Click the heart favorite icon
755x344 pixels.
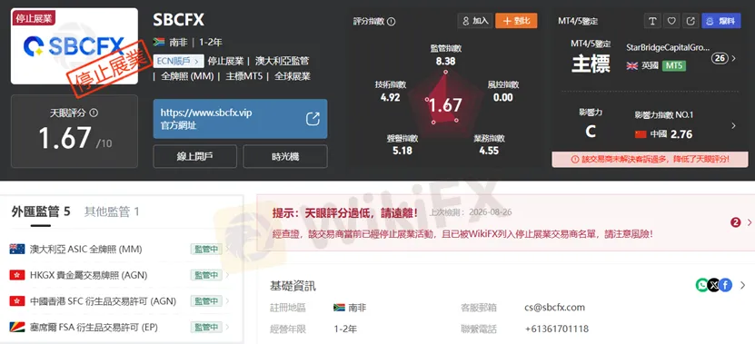coord(671,21)
